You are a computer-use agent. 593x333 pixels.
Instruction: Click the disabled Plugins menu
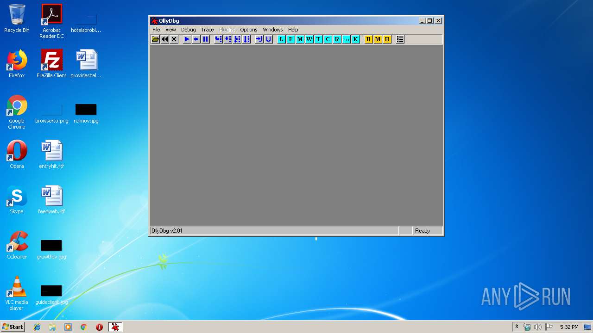coord(227,30)
